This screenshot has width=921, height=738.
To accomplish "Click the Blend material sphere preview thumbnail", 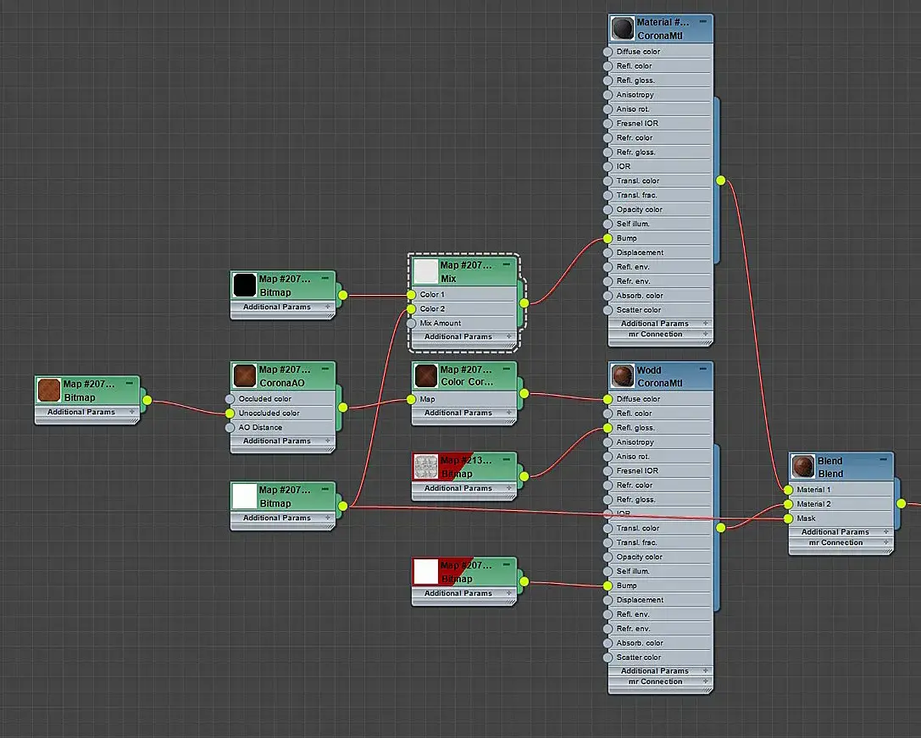I will point(803,467).
